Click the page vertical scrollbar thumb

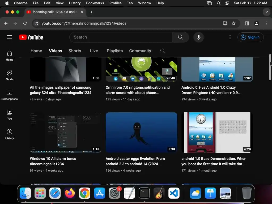tap(270, 67)
